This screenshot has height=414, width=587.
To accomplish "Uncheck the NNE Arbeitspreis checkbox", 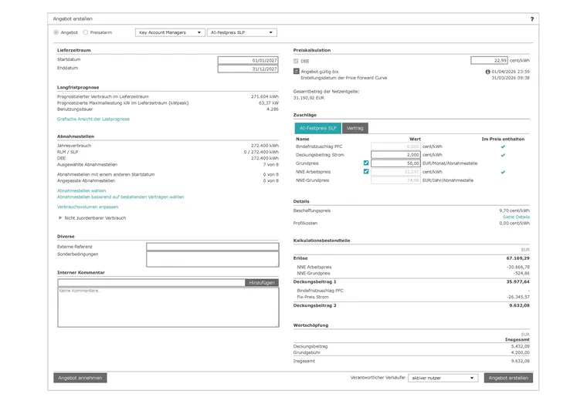I will pos(366,172).
